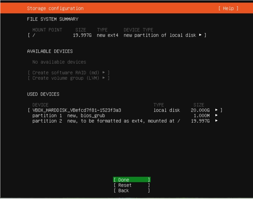Click the 1.000M partition size value

202,115
